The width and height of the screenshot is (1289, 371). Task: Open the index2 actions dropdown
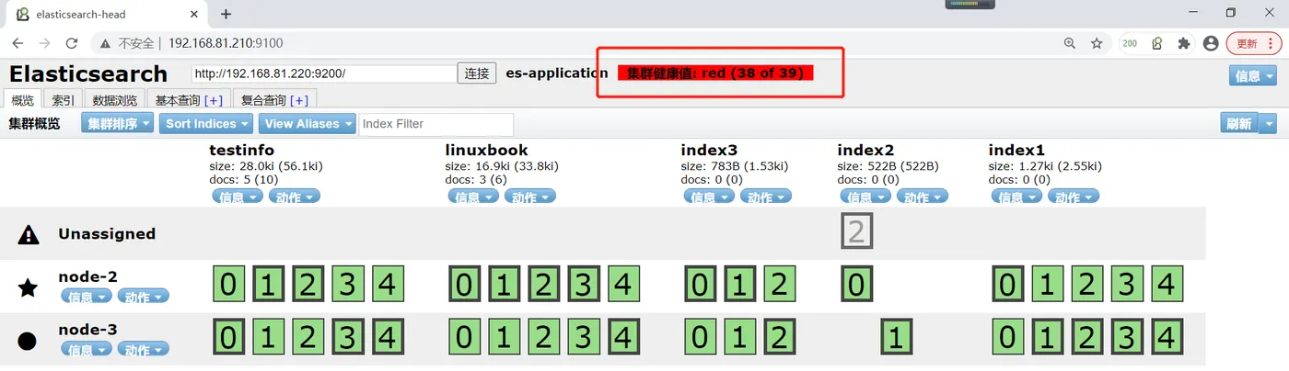pos(921,197)
